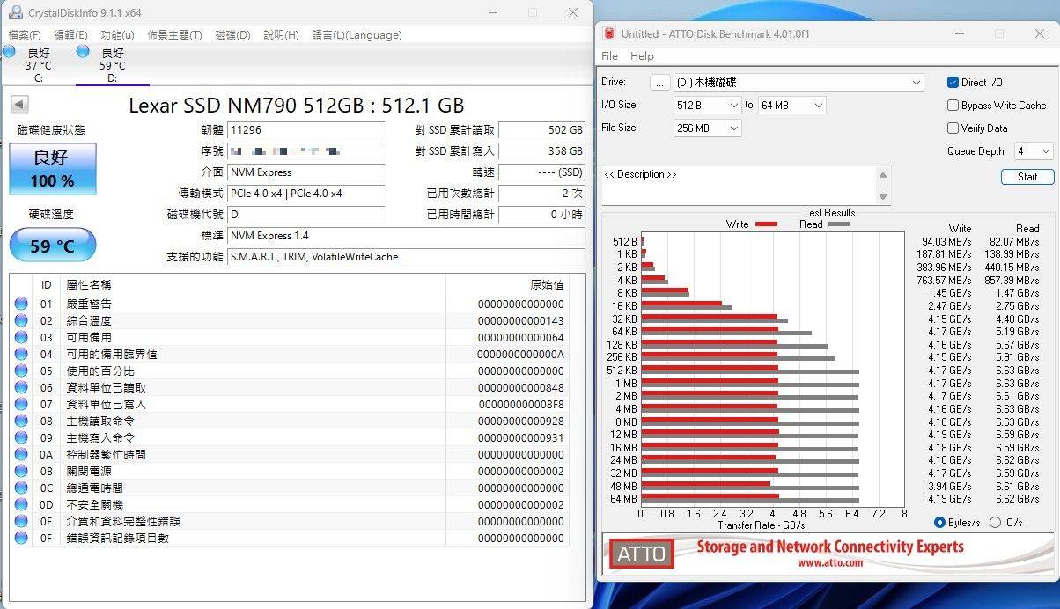This screenshot has width=1060, height=609.
Task: Open the ATTO Help menu
Action: 642,56
